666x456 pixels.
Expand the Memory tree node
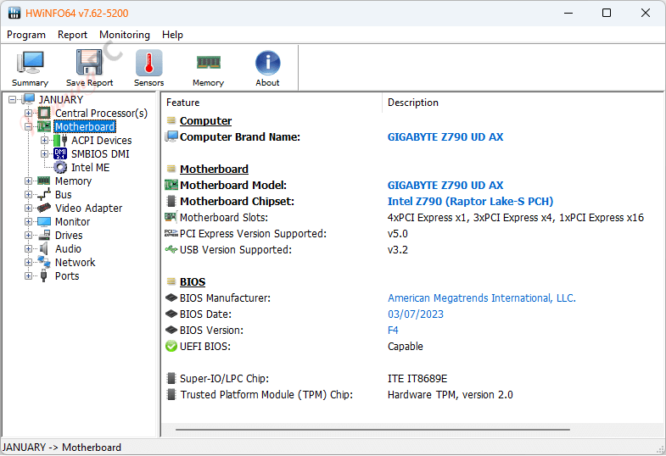tap(28, 181)
